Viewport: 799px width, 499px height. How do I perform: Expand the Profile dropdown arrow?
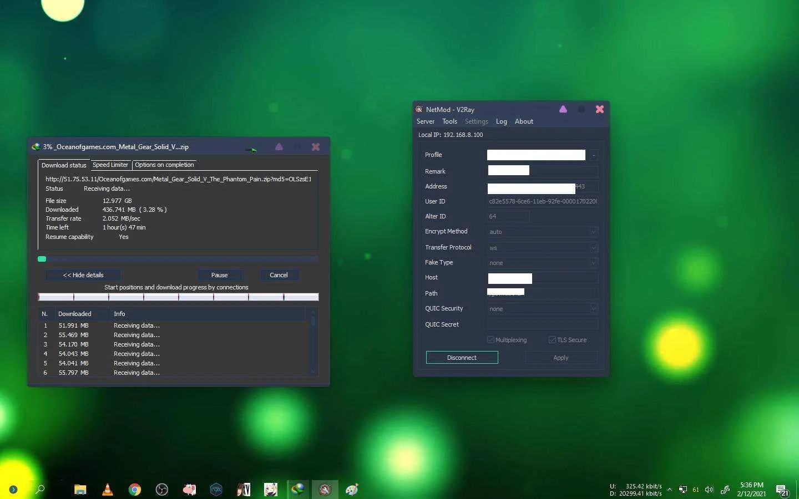(593, 155)
